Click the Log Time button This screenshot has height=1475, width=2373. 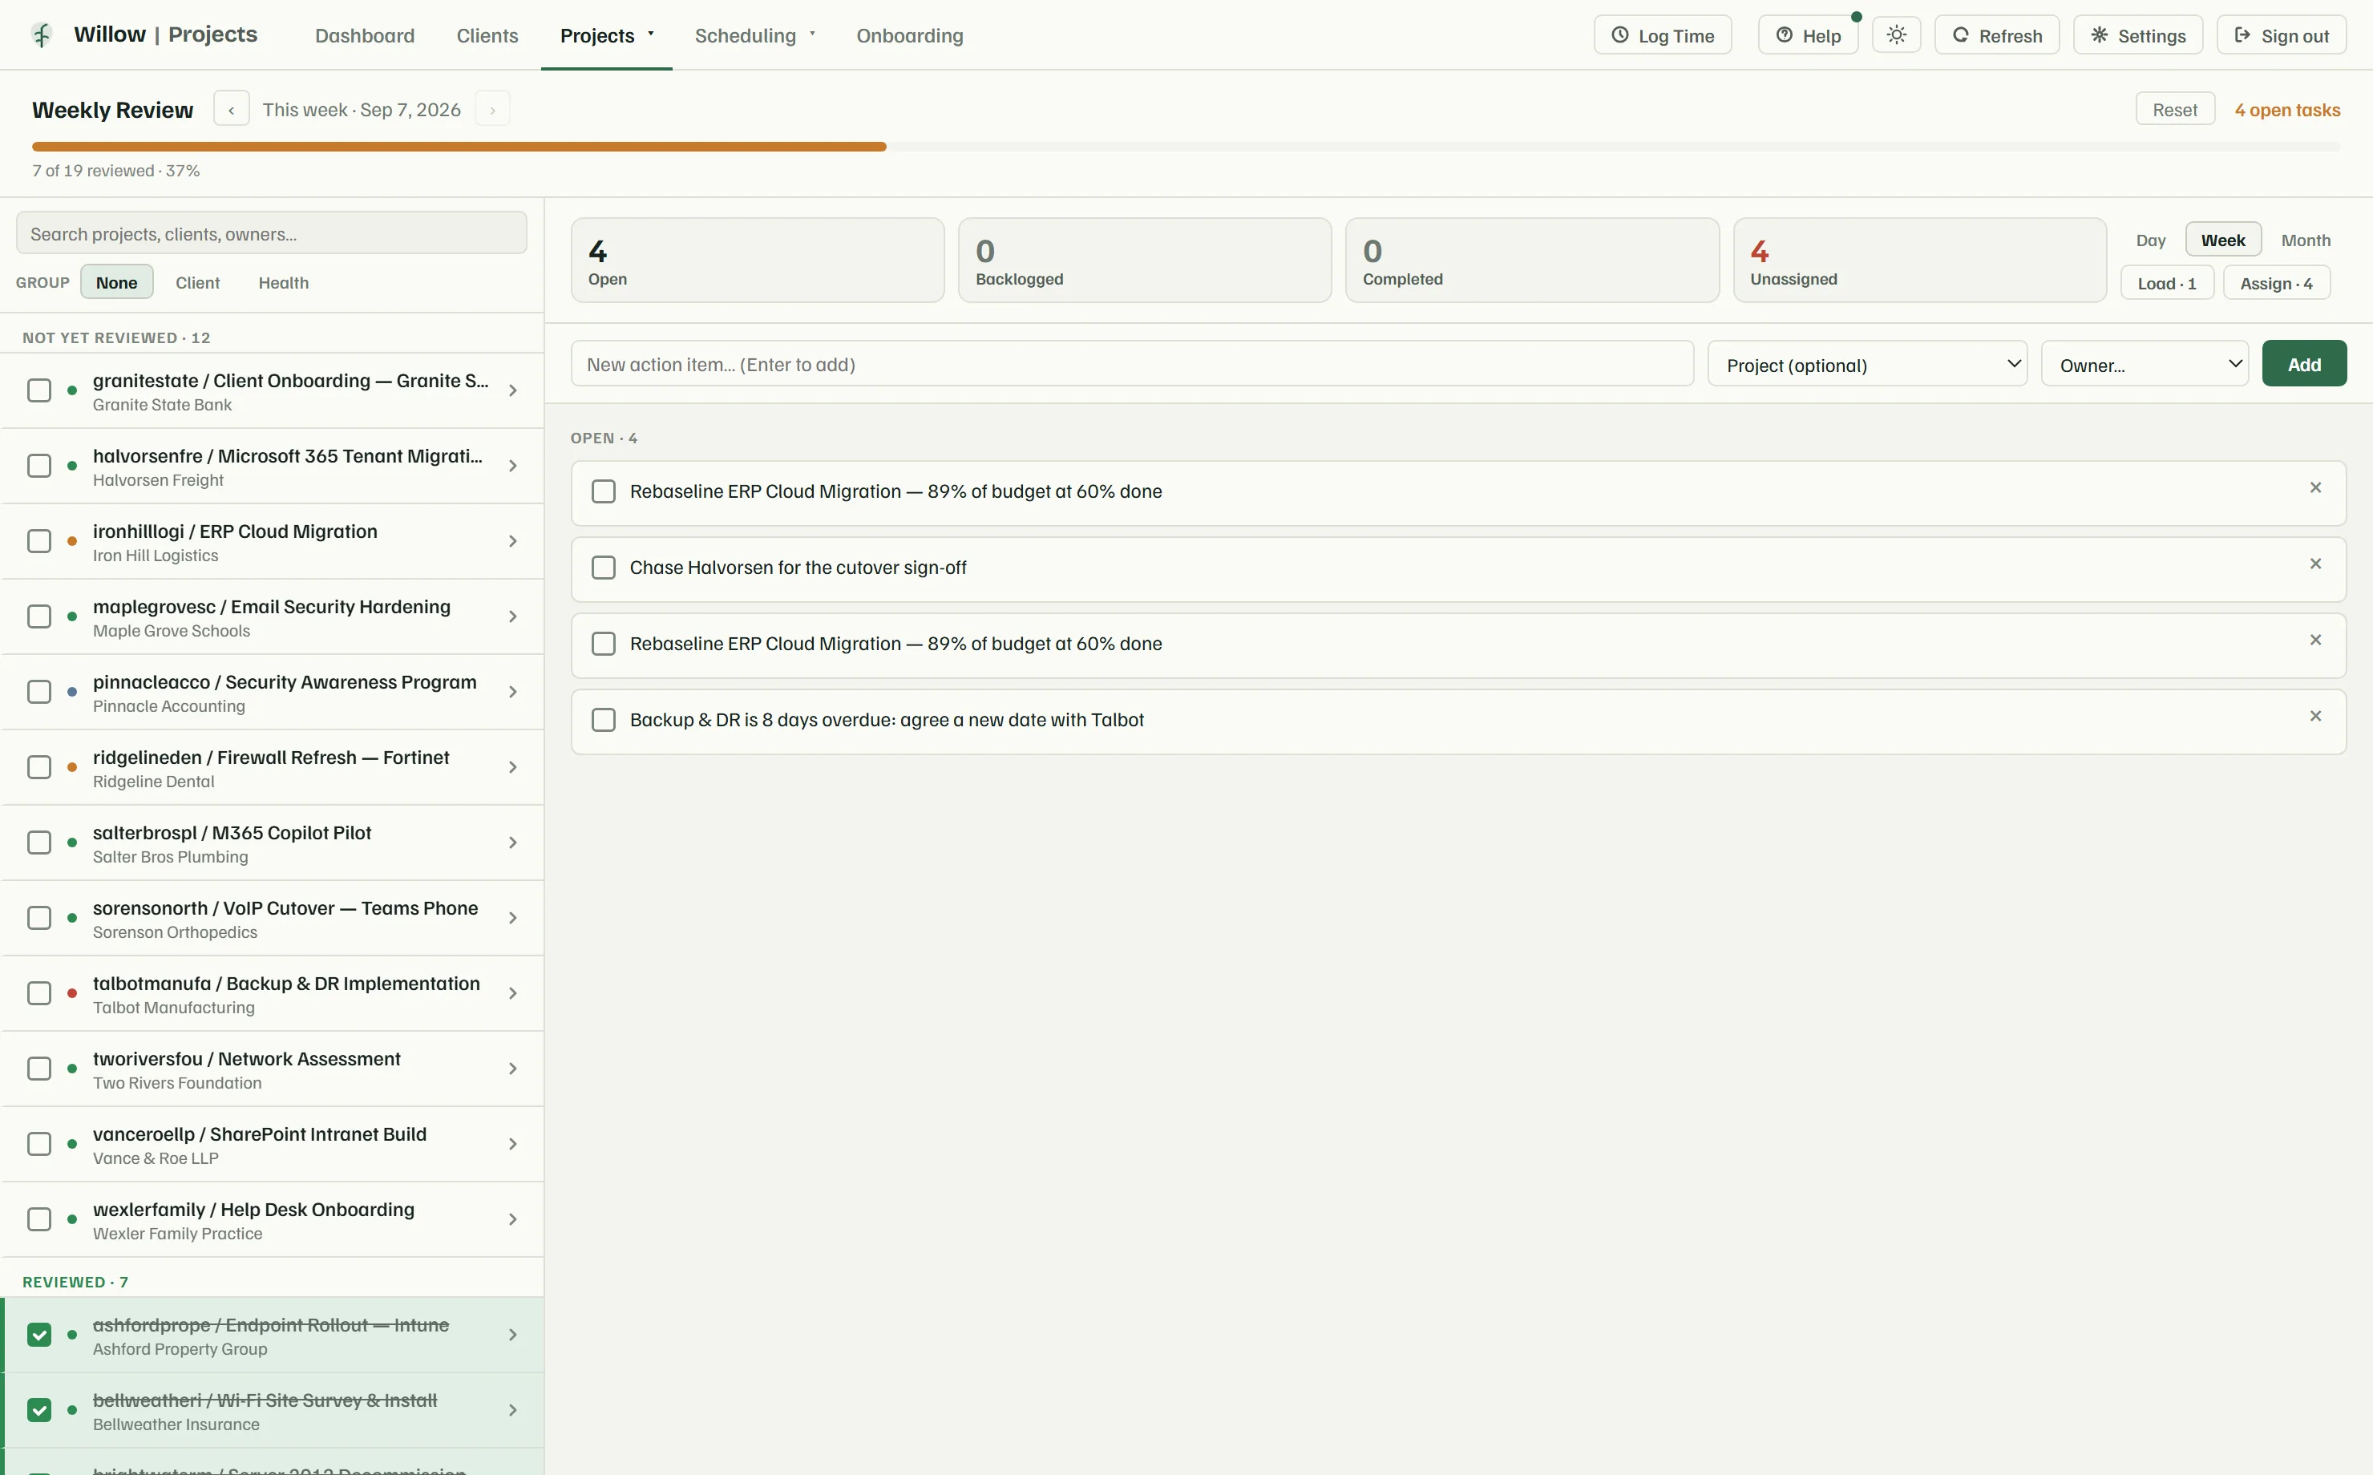coord(1662,35)
